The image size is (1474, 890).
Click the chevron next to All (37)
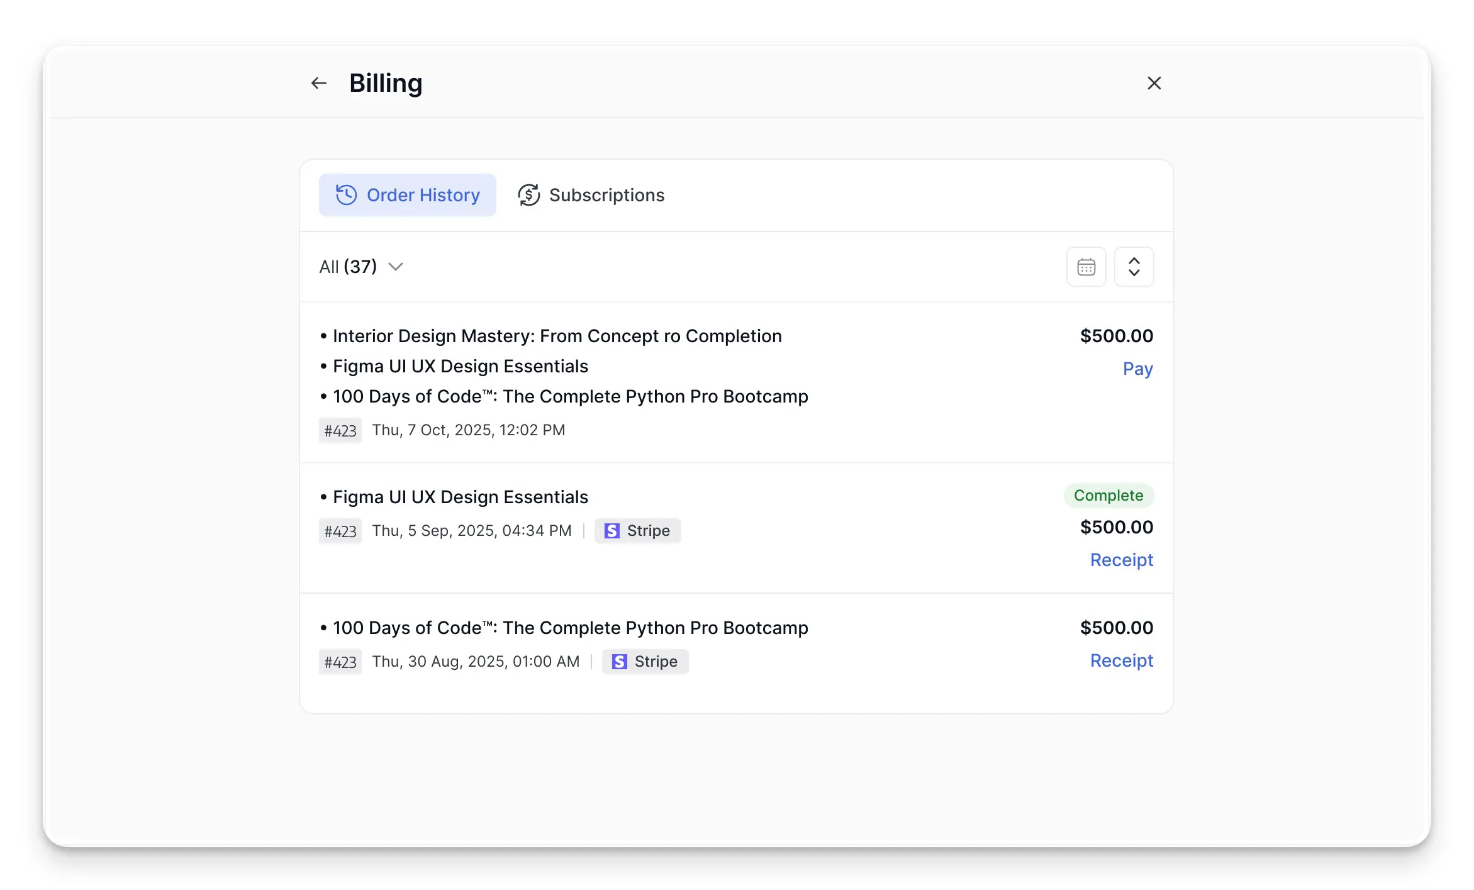pyautogui.click(x=396, y=267)
